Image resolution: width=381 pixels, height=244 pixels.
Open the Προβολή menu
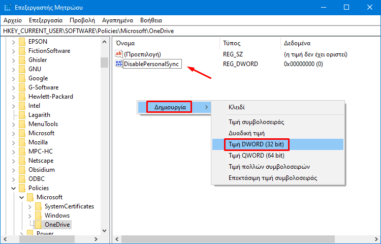tap(82, 20)
